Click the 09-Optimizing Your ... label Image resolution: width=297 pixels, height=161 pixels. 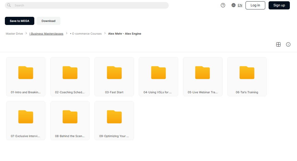click(114, 136)
